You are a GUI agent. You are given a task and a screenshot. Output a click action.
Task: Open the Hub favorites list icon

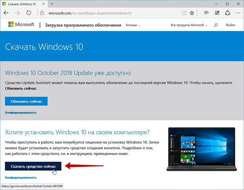pyautogui.click(x=207, y=13)
